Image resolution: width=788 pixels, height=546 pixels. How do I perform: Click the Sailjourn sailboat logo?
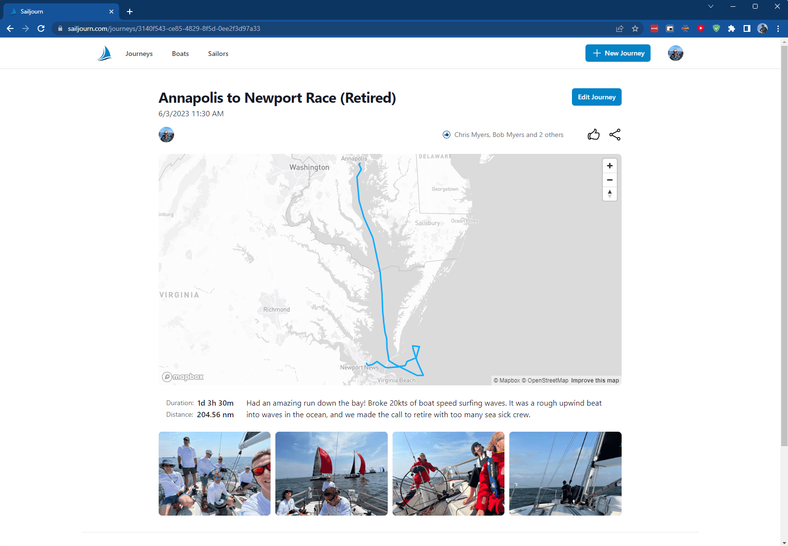104,53
